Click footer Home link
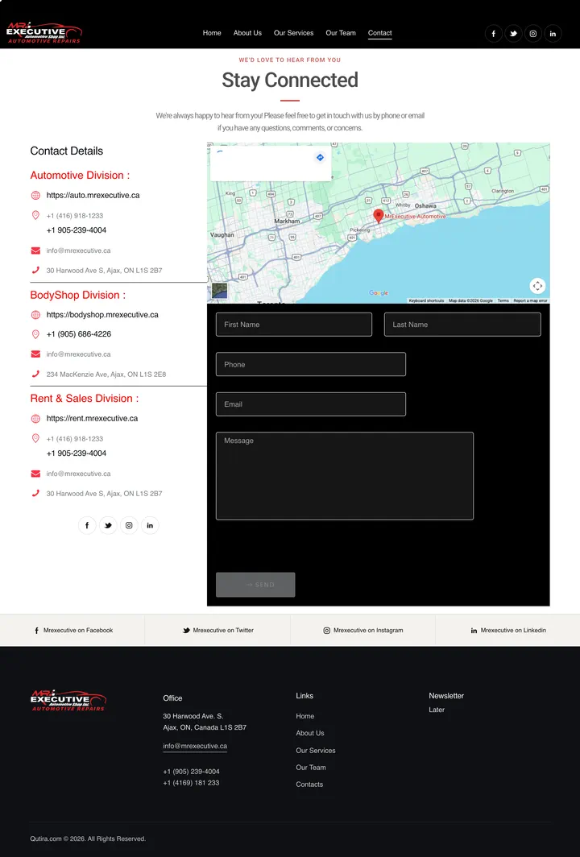The width and height of the screenshot is (580, 857). [x=305, y=716]
